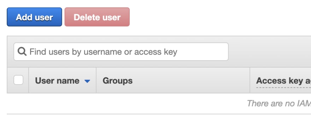The width and height of the screenshot is (311, 134).
Task: Check the box left of User name
Action: click(18, 80)
